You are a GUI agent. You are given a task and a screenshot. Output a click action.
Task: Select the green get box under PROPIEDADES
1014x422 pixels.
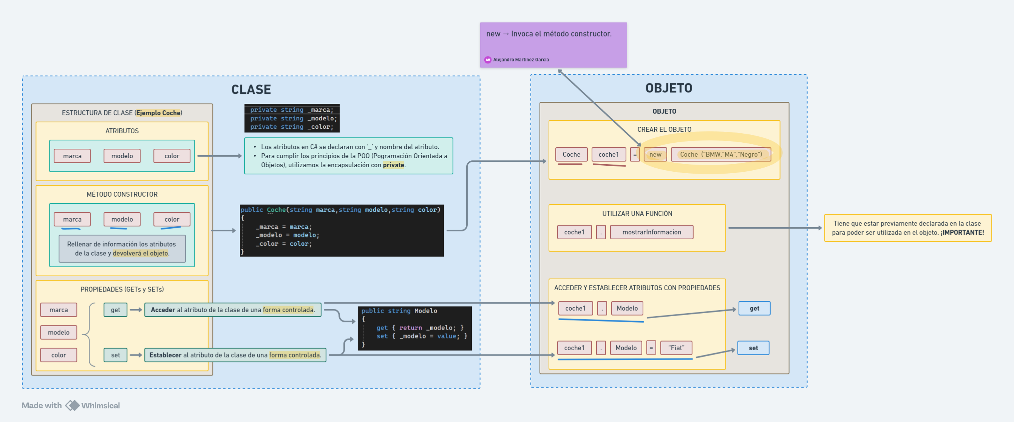point(115,310)
